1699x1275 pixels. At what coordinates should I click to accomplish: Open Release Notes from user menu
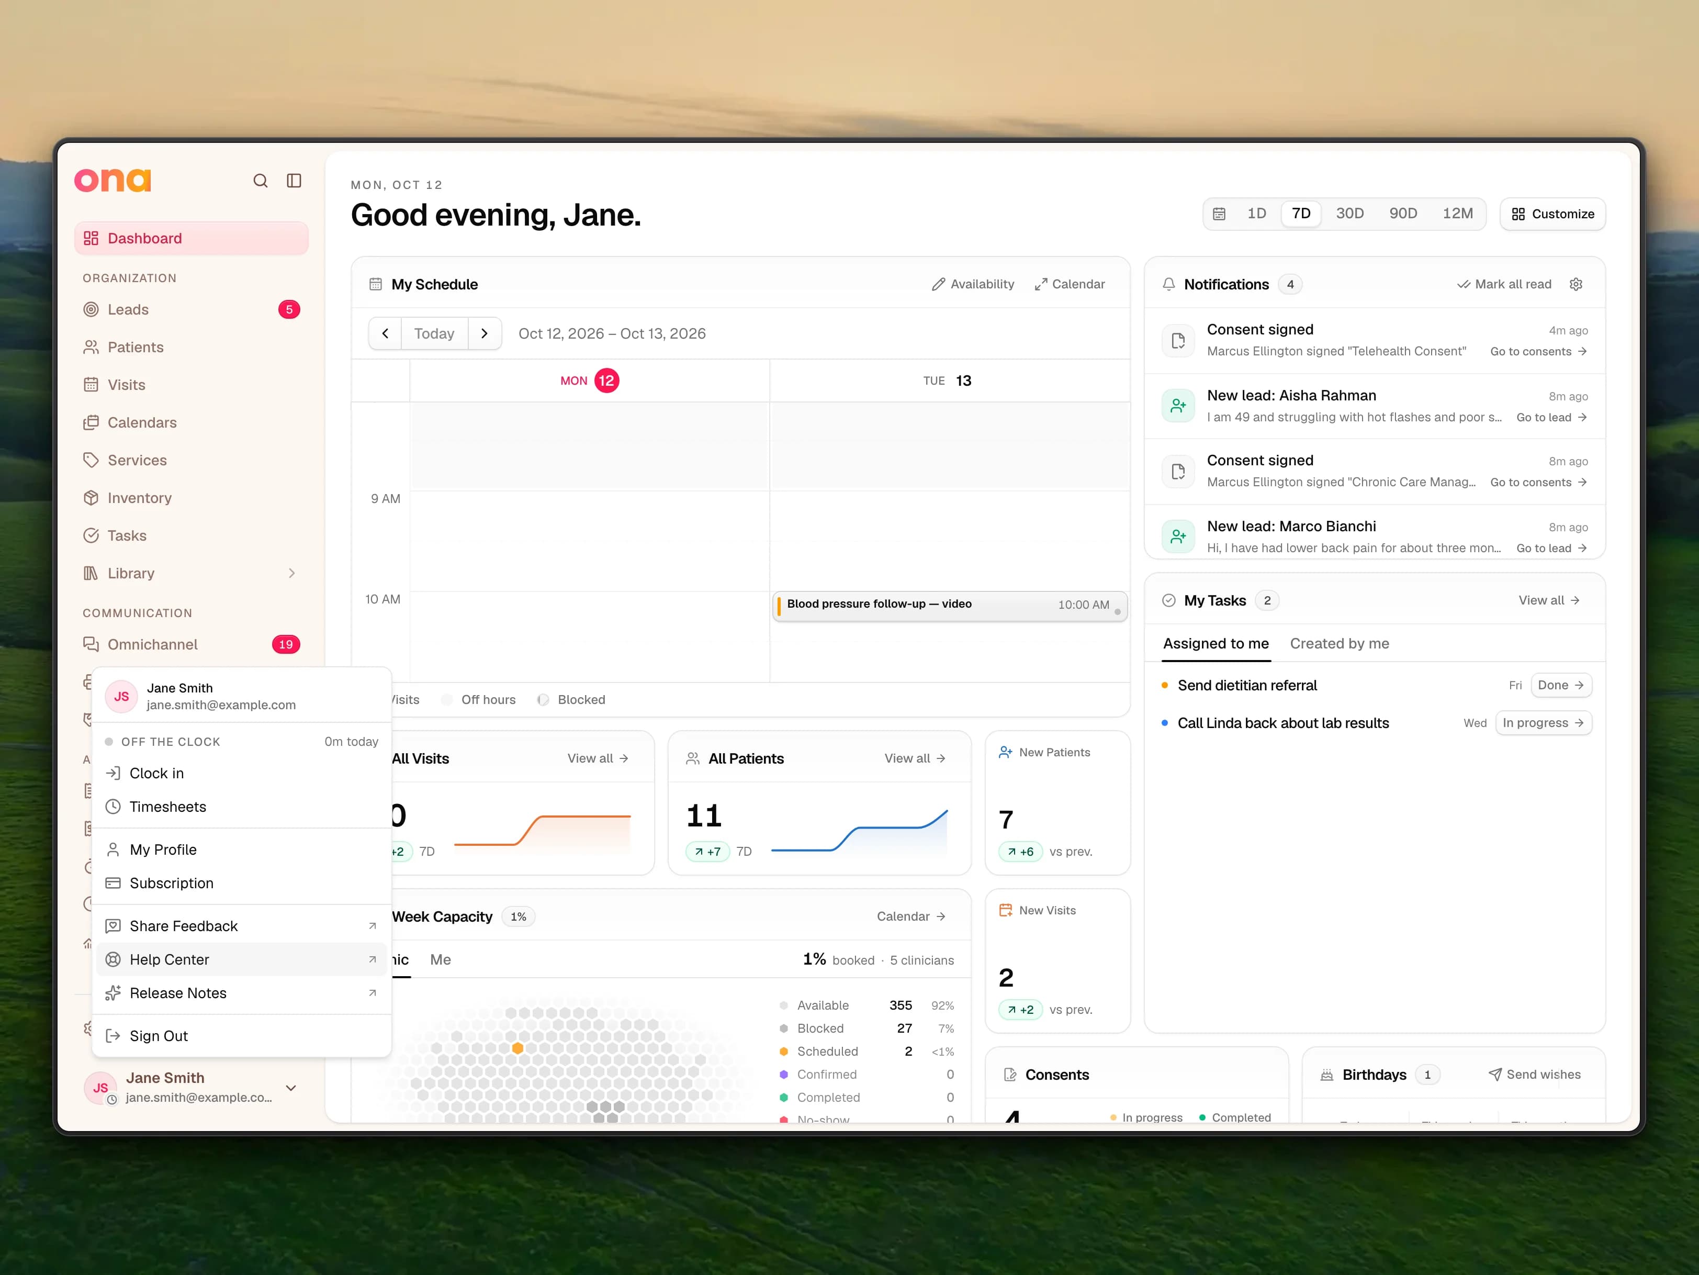coord(242,993)
